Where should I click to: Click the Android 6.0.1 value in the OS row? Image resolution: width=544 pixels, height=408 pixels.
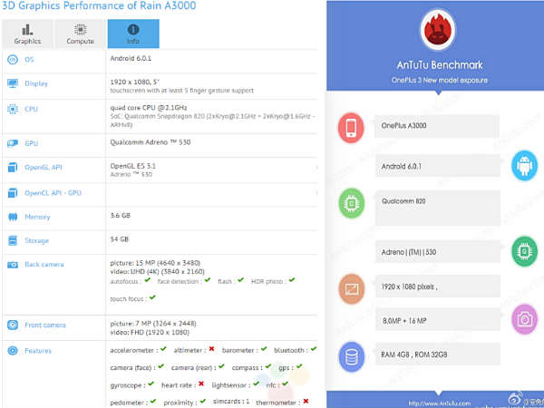pos(131,58)
